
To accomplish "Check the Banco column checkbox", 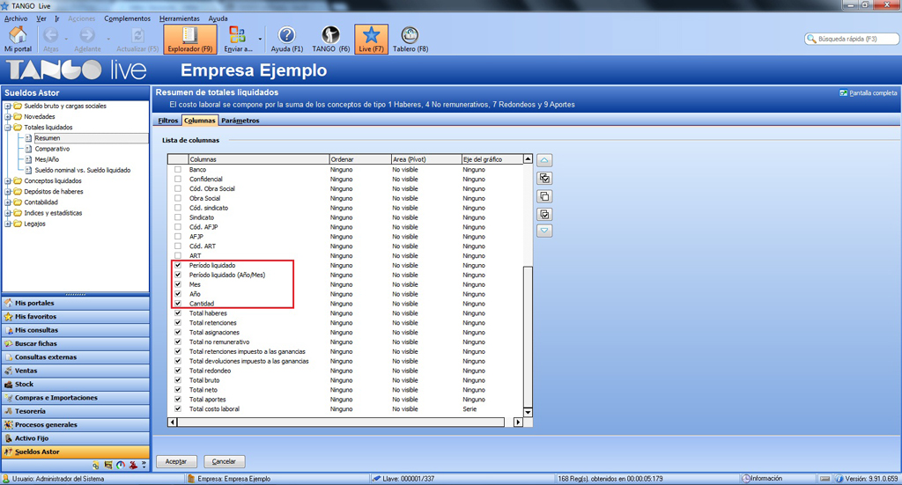I will pyautogui.click(x=178, y=170).
